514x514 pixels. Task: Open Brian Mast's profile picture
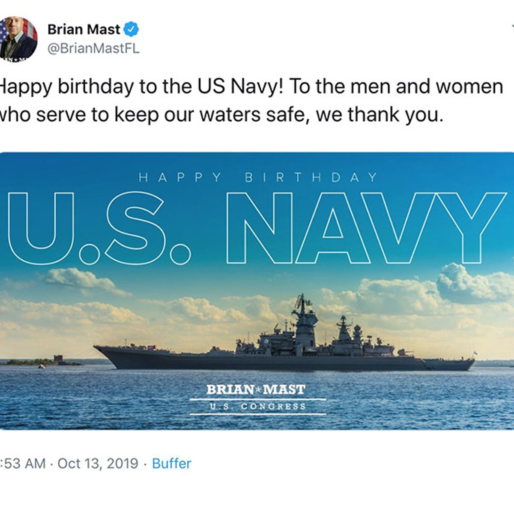pyautogui.click(x=18, y=38)
